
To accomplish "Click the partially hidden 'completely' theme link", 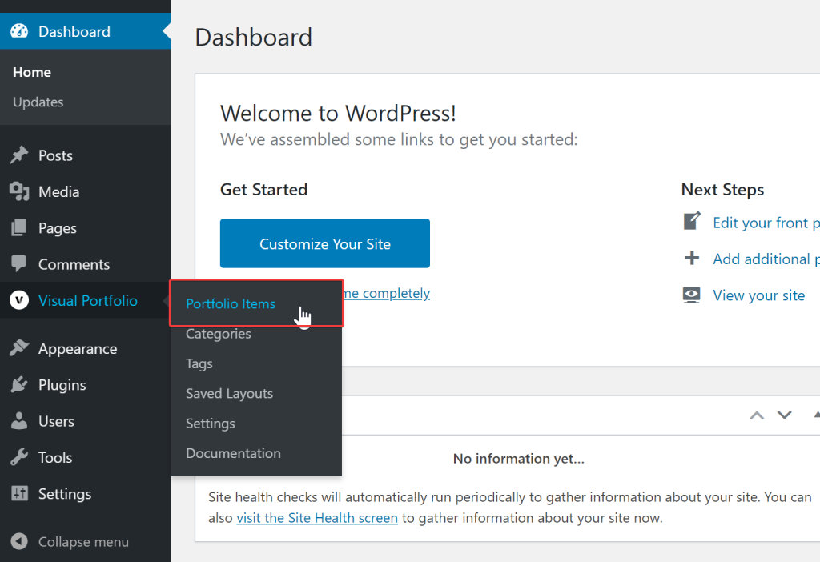I will pyautogui.click(x=386, y=293).
